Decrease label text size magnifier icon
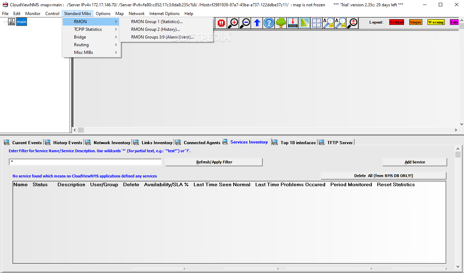Image resolution: width=464 pixels, height=273 pixels. pyautogui.click(x=341, y=23)
